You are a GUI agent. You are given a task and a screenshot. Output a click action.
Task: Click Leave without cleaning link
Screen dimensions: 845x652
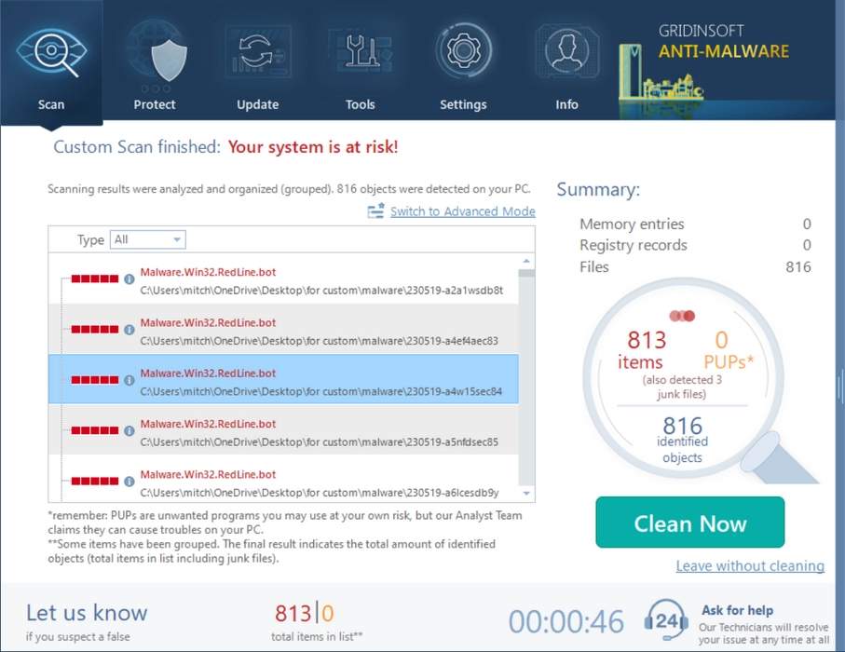[750, 566]
